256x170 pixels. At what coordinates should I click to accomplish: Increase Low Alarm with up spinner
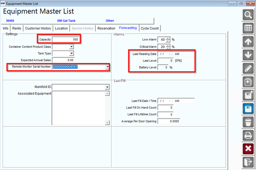coord(168,38)
